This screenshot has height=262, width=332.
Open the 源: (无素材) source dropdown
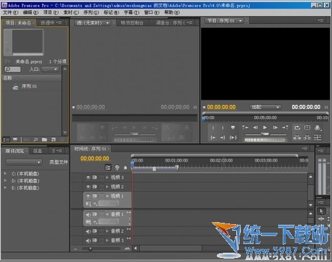tap(92, 23)
